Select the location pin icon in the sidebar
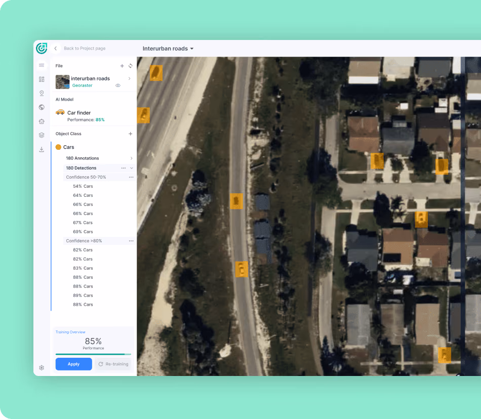This screenshot has height=419, width=481. point(42,93)
